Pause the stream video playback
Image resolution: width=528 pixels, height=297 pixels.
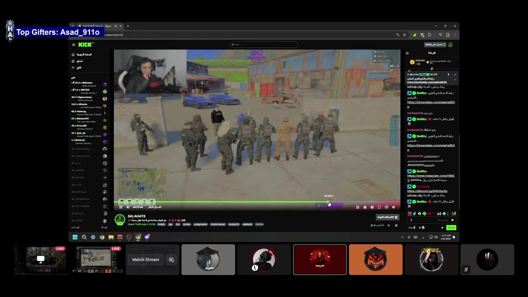pos(121,207)
